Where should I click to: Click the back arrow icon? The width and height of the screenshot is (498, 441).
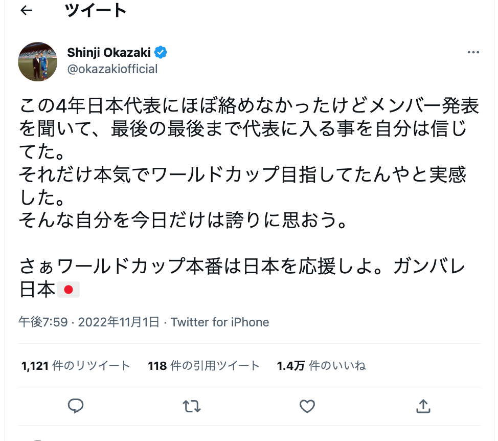click(27, 11)
